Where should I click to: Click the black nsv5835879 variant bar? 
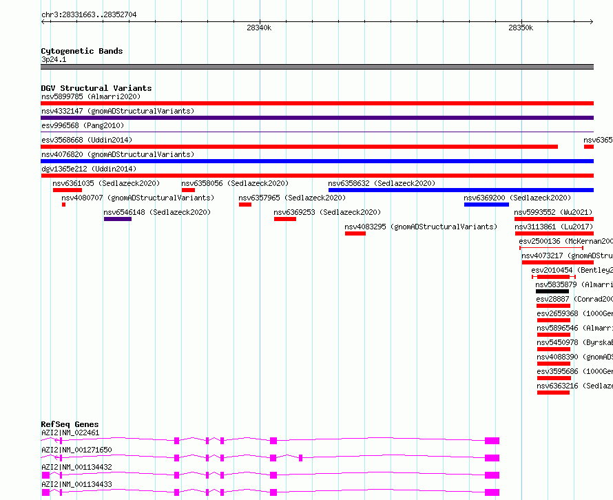point(552,291)
